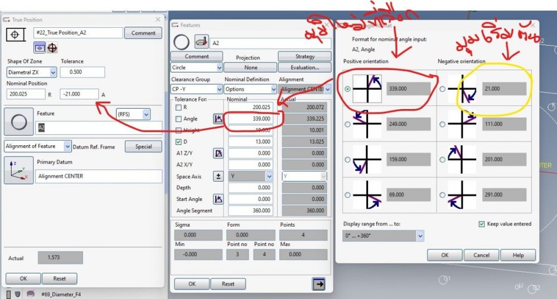557x299 pixels.
Task: Open the Alignment CENTER dropdown in Features
Action: click(327, 89)
